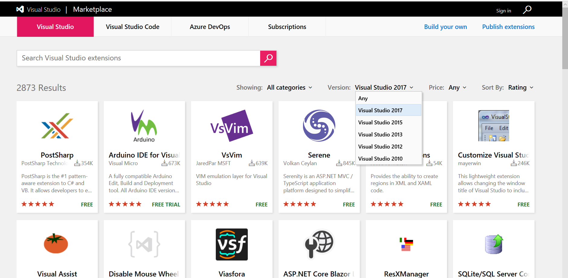568x278 pixels.
Task: Click the Visual Studio logo icon
Action: click(20, 9)
